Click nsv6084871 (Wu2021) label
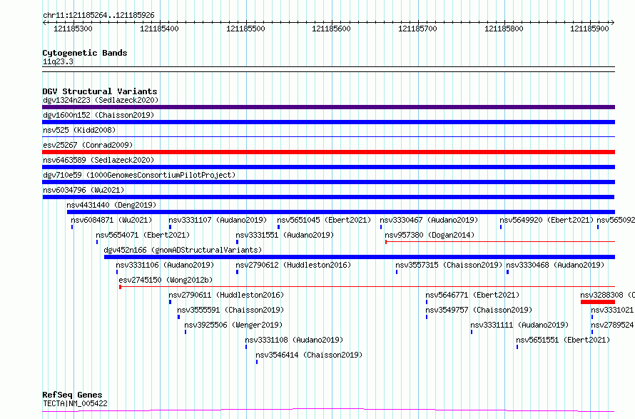This screenshot has height=419, width=635. click(111, 220)
